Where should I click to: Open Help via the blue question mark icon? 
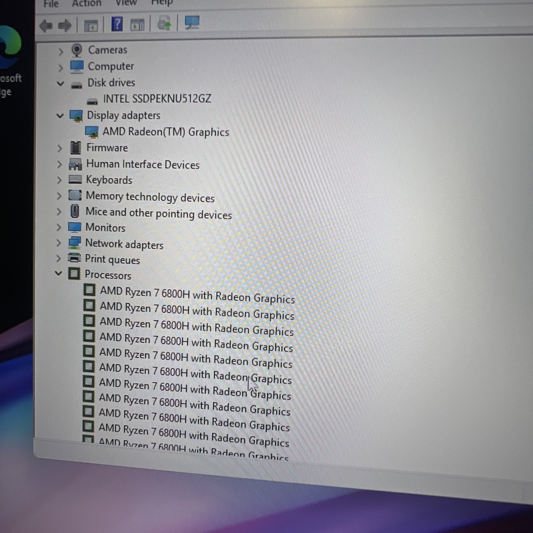click(x=117, y=24)
